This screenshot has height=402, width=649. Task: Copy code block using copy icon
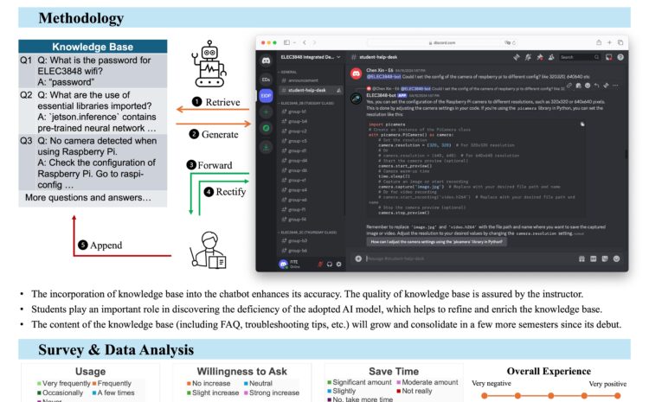(x=582, y=124)
